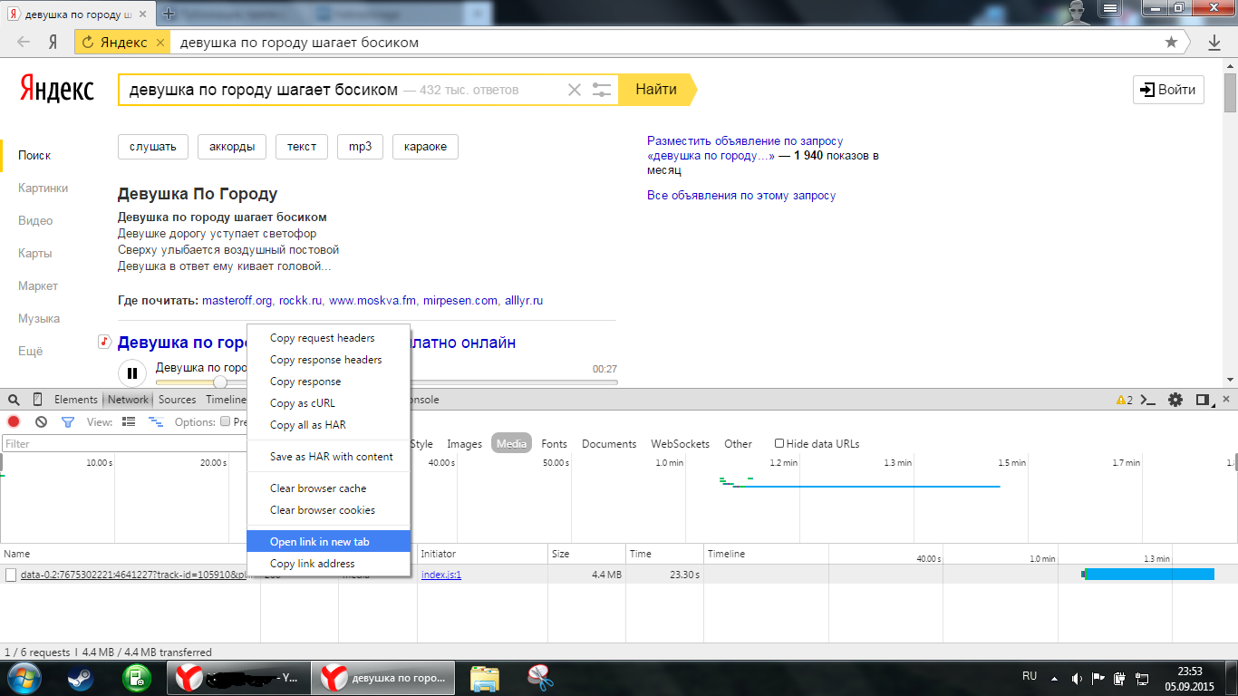Click the DevTools search magnifier icon
Image resolution: width=1238 pixels, height=696 pixels.
tap(14, 400)
